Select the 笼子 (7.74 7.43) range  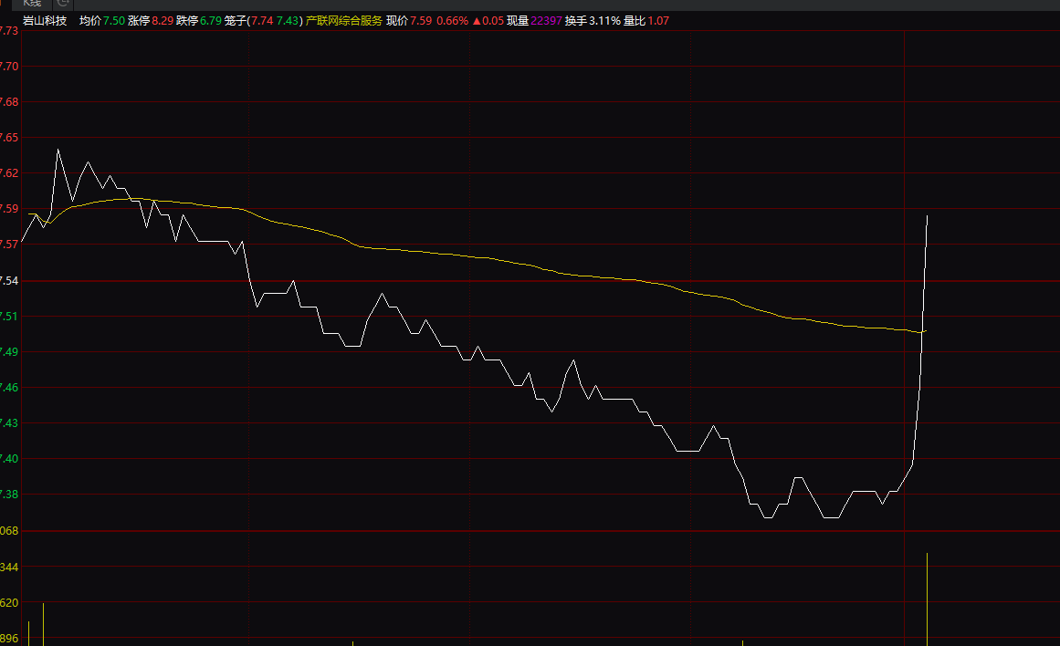click(264, 21)
